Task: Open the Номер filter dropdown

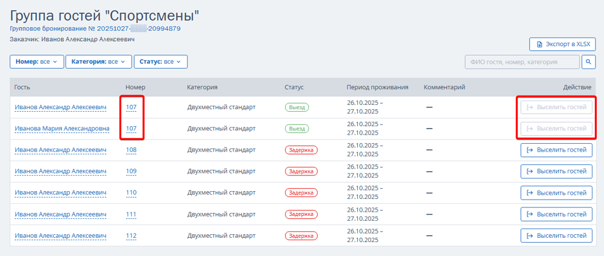Action: point(36,62)
